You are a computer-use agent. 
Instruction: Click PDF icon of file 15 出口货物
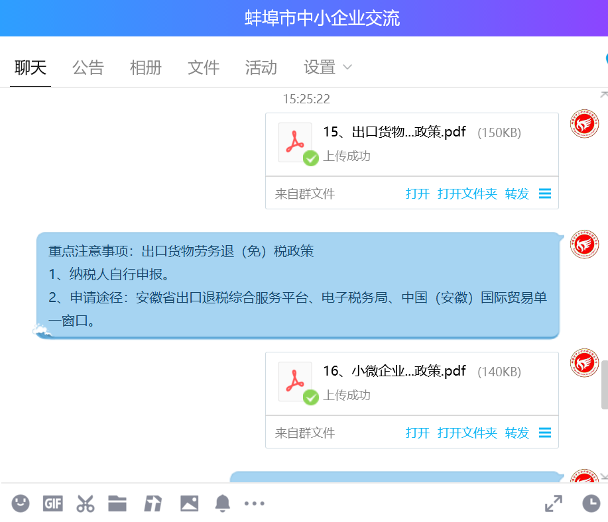point(295,142)
